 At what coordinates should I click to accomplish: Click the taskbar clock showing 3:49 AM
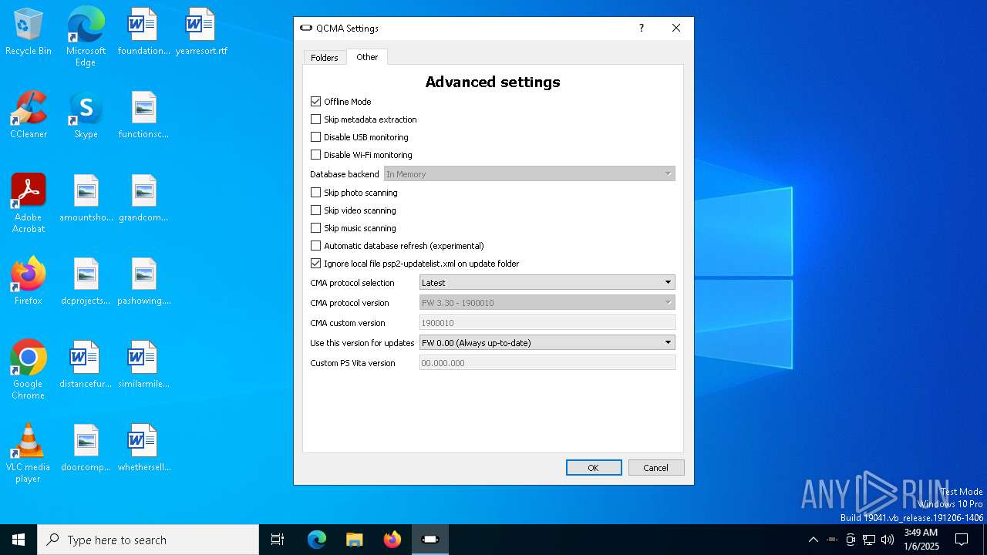[921, 540]
